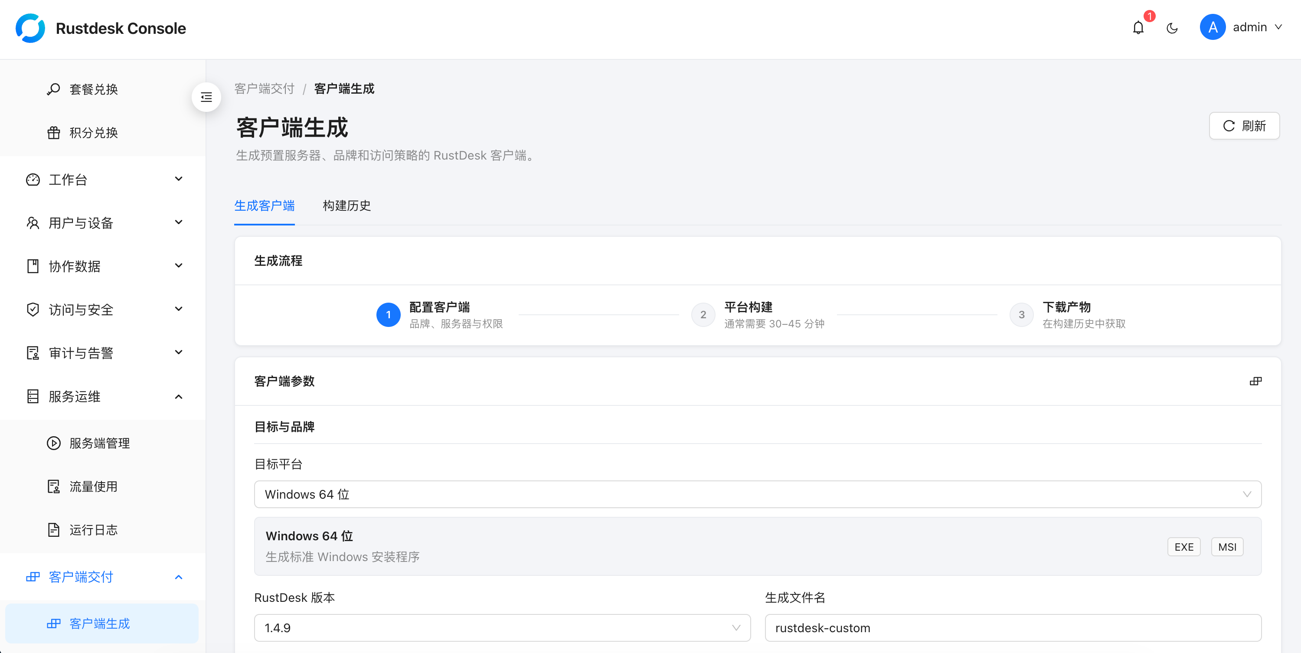Expand the 工作台 menu chevron
The image size is (1301, 653).
178,179
